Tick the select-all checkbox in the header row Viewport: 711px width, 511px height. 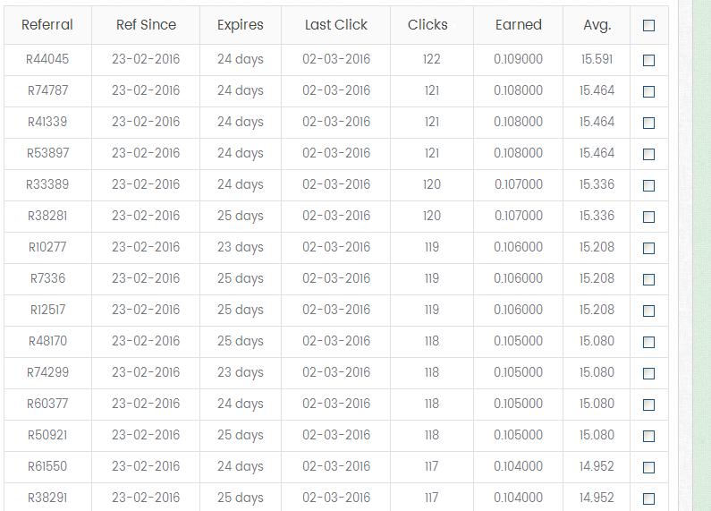pos(649,26)
